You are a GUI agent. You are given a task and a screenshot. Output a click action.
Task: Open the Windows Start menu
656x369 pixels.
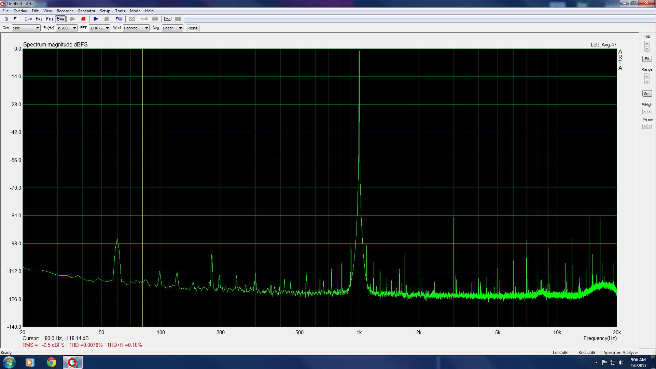(9, 362)
